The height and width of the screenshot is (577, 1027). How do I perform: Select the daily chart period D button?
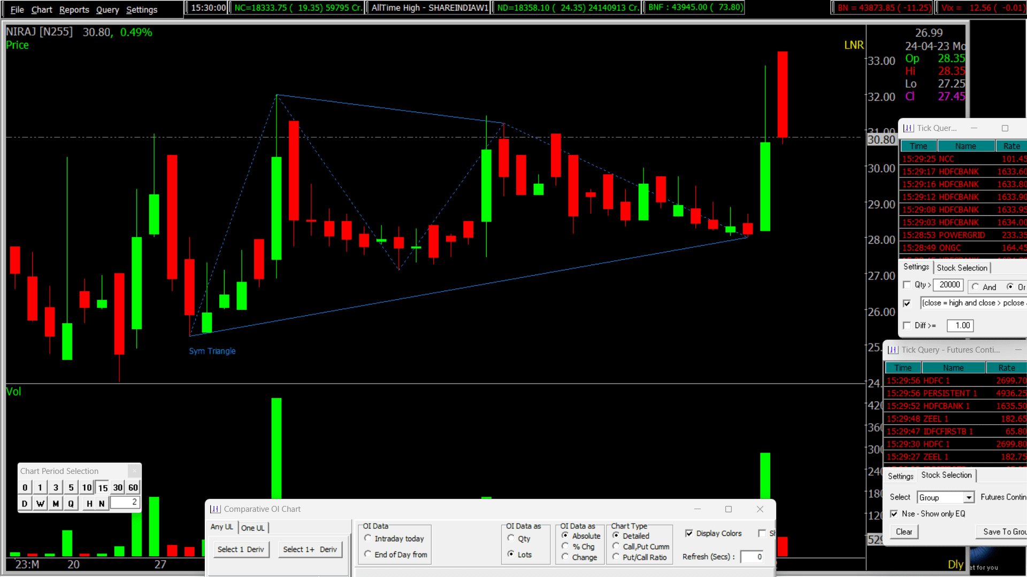coord(25,503)
